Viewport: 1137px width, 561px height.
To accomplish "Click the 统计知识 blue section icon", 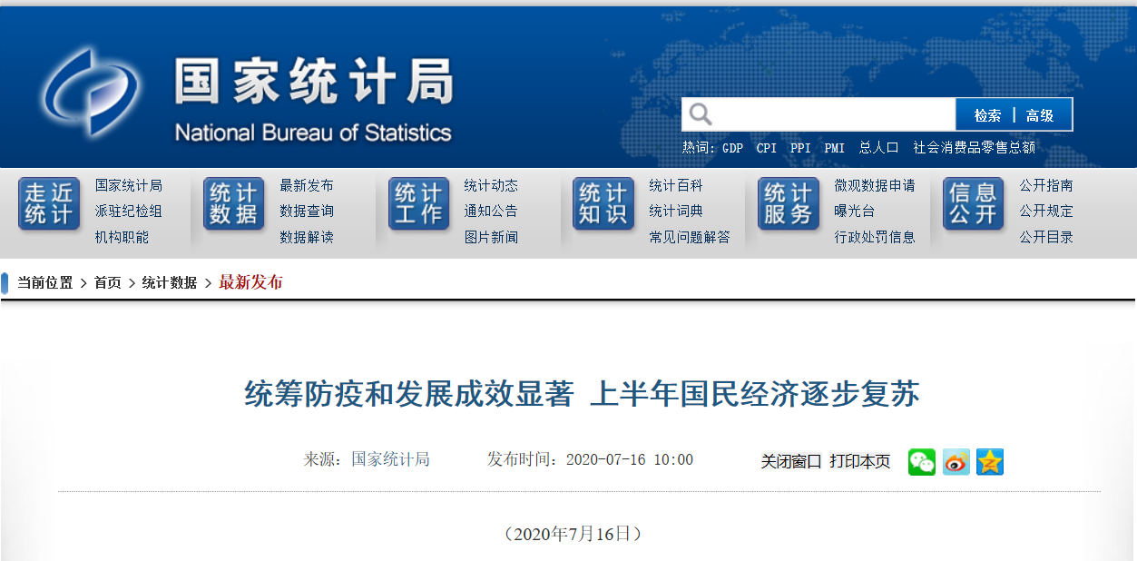I will (x=603, y=202).
